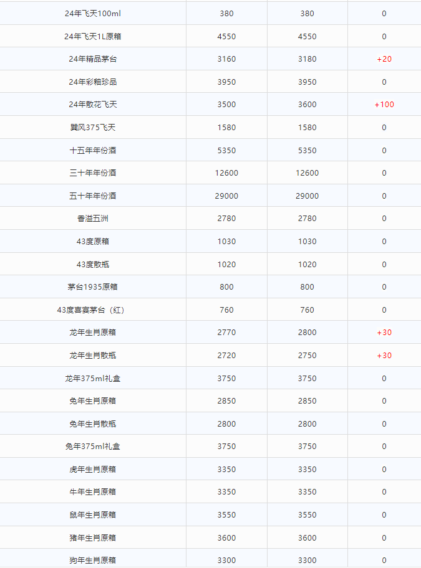Viewport: 421px width, 568px height.
Task: Select the 24年飞天100ml product name
Action: click(93, 14)
